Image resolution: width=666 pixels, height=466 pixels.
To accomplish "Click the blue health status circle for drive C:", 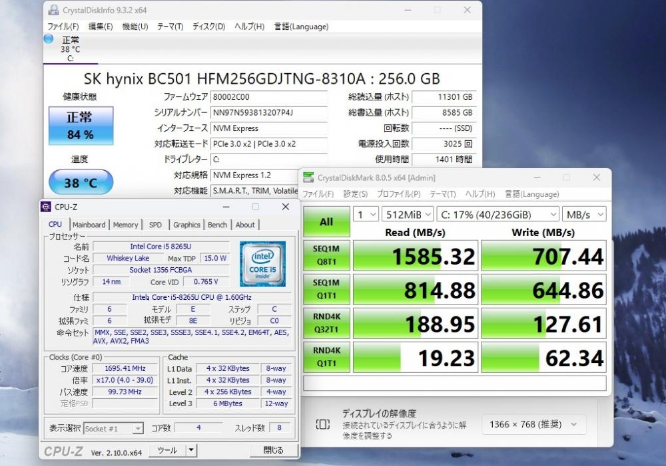I will [x=49, y=39].
